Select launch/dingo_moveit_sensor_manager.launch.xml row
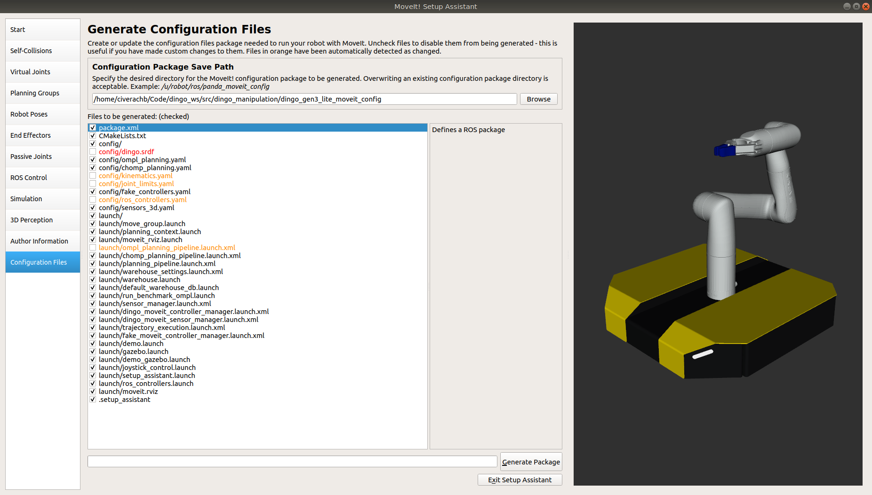The width and height of the screenshot is (872, 495). pyautogui.click(x=257, y=320)
